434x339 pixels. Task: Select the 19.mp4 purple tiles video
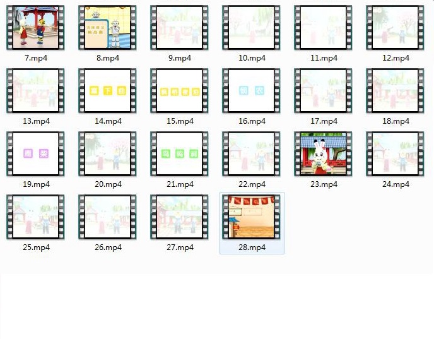[36, 154]
